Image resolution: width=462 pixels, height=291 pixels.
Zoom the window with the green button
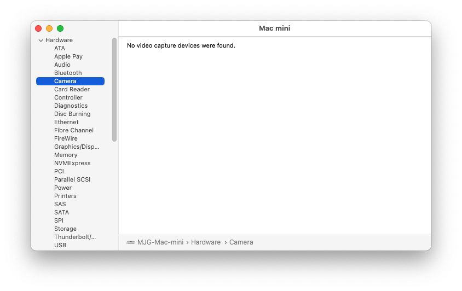coord(60,28)
